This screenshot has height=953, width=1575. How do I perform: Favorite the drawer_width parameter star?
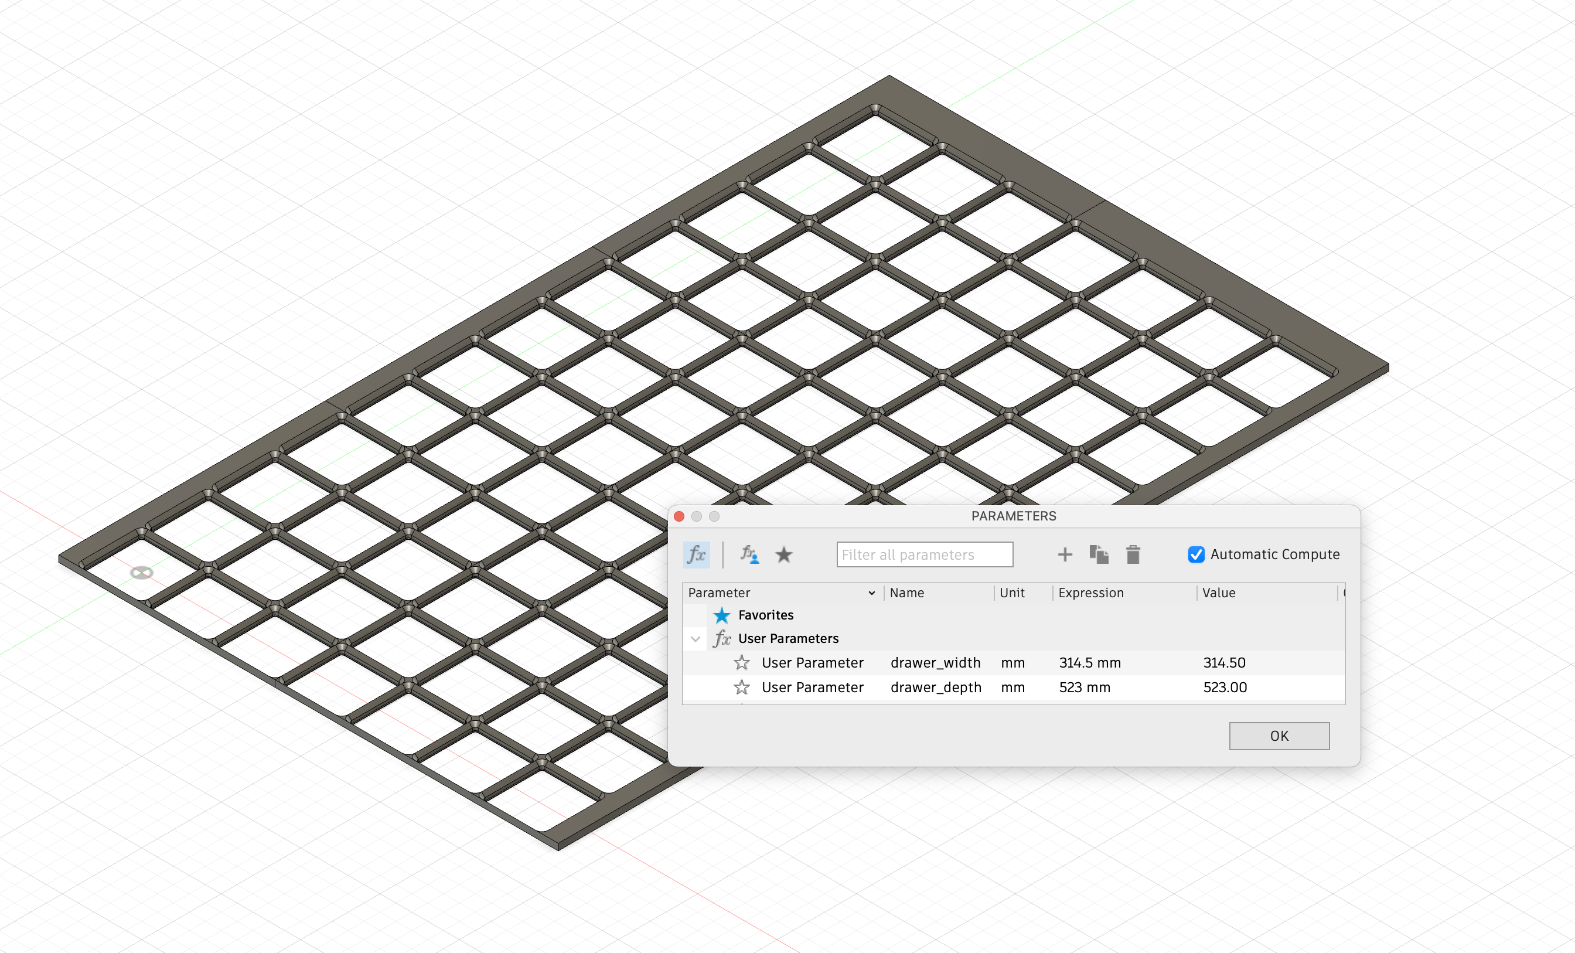click(741, 663)
